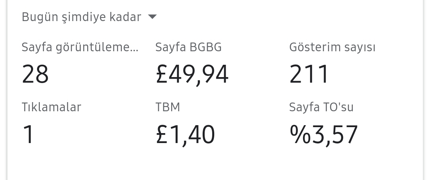Click the clicks value 1

click(x=28, y=134)
